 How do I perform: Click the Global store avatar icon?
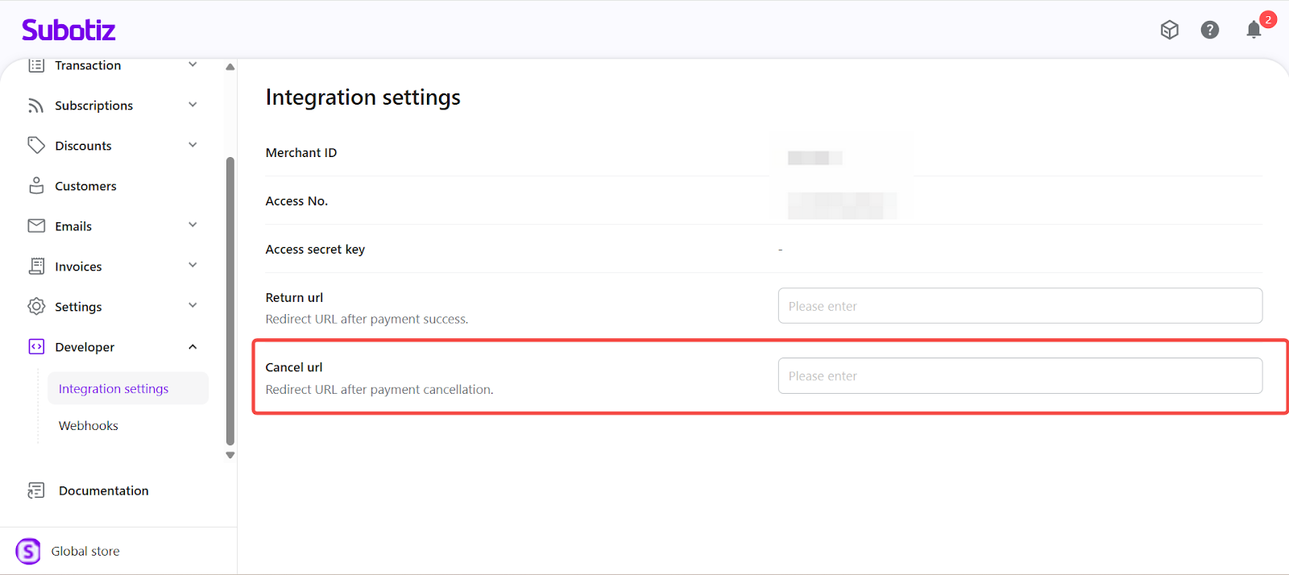28,552
